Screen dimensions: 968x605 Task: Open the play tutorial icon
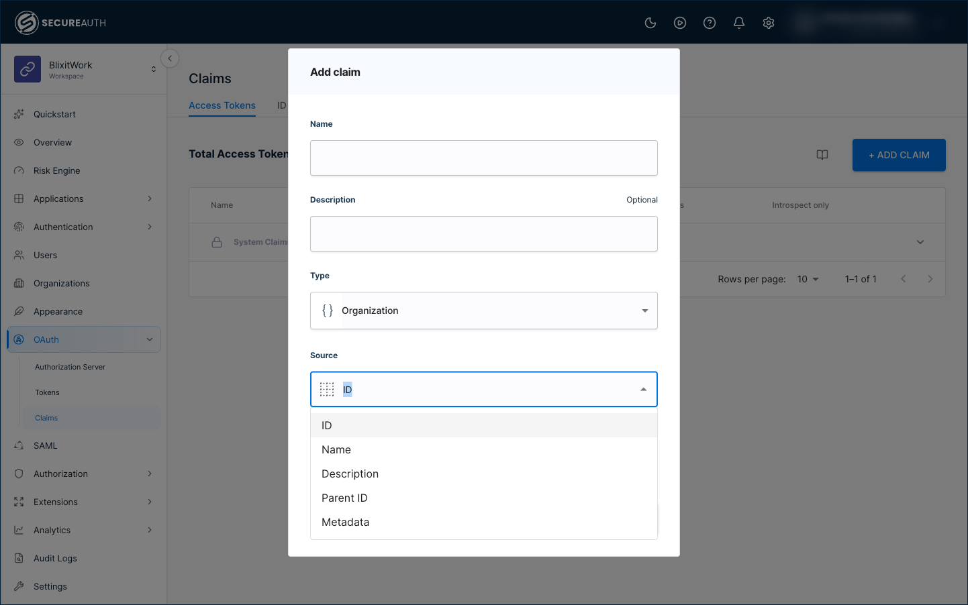coord(680,23)
